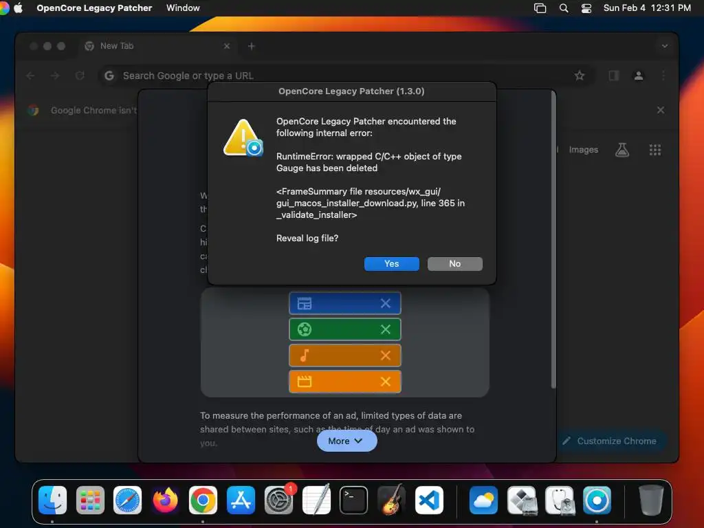Open Launchpad from the Dock
704x528 pixels.
pos(90,500)
